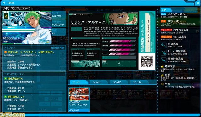The image size is (201, 117).
Task: Click the Main weapon icon badge
Action: click(163, 14)
